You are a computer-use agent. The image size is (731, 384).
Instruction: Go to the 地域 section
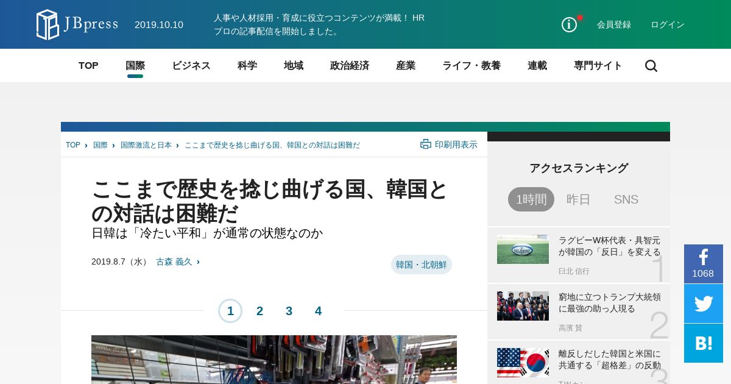pyautogui.click(x=294, y=66)
